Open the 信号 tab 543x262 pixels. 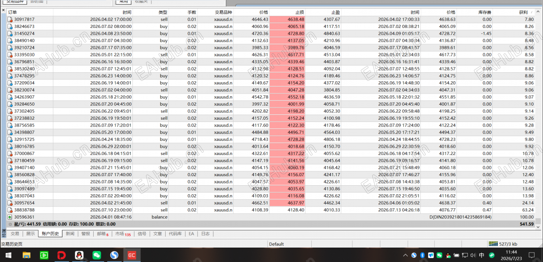tap(142, 234)
